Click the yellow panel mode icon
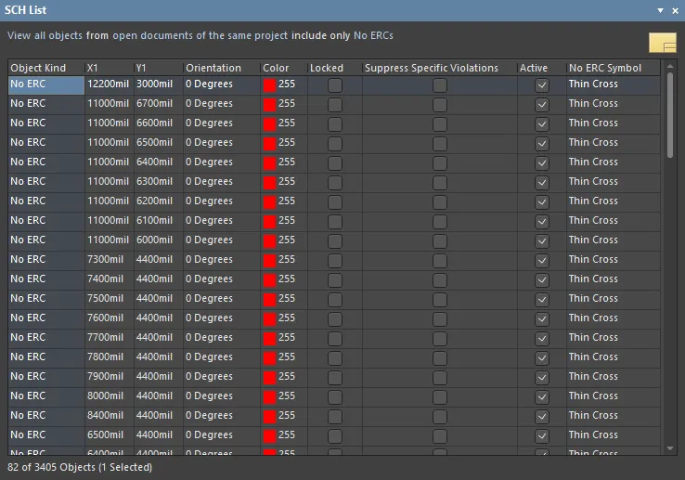The height and width of the screenshot is (480, 685). pos(663,43)
